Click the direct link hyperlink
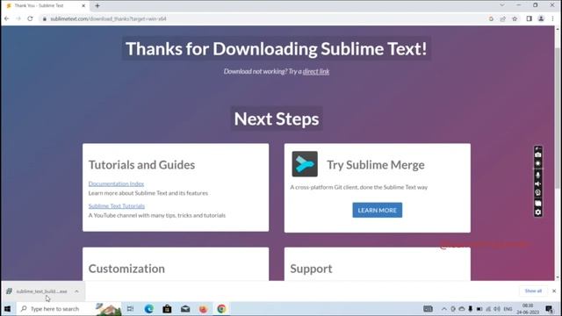Image resolution: width=562 pixels, height=316 pixels. [x=316, y=71]
